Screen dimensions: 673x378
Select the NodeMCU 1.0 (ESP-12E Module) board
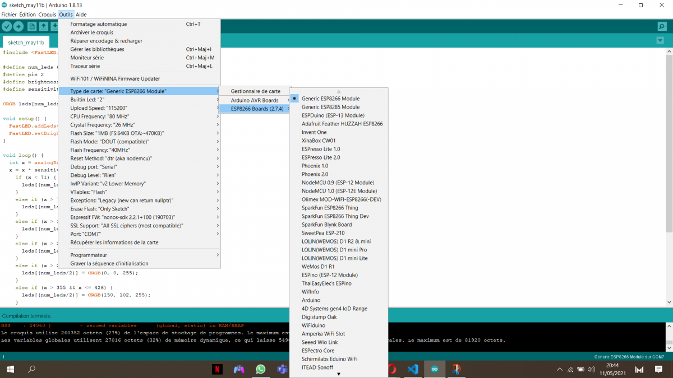point(339,191)
